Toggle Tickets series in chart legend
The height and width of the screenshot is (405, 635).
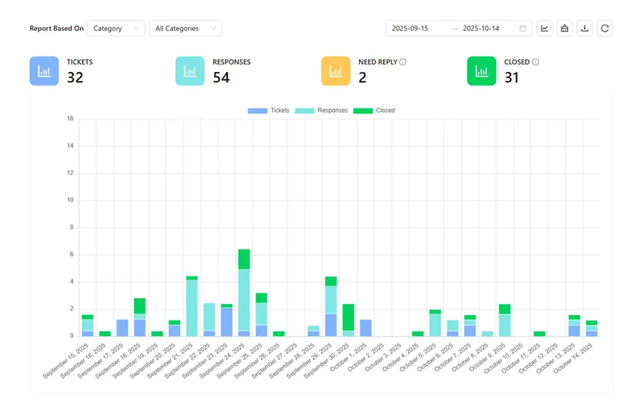(x=269, y=111)
